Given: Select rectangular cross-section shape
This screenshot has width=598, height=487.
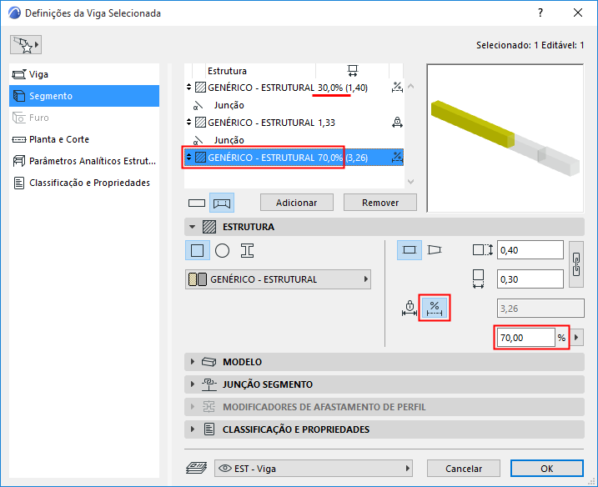Looking at the screenshot, I should click(197, 250).
